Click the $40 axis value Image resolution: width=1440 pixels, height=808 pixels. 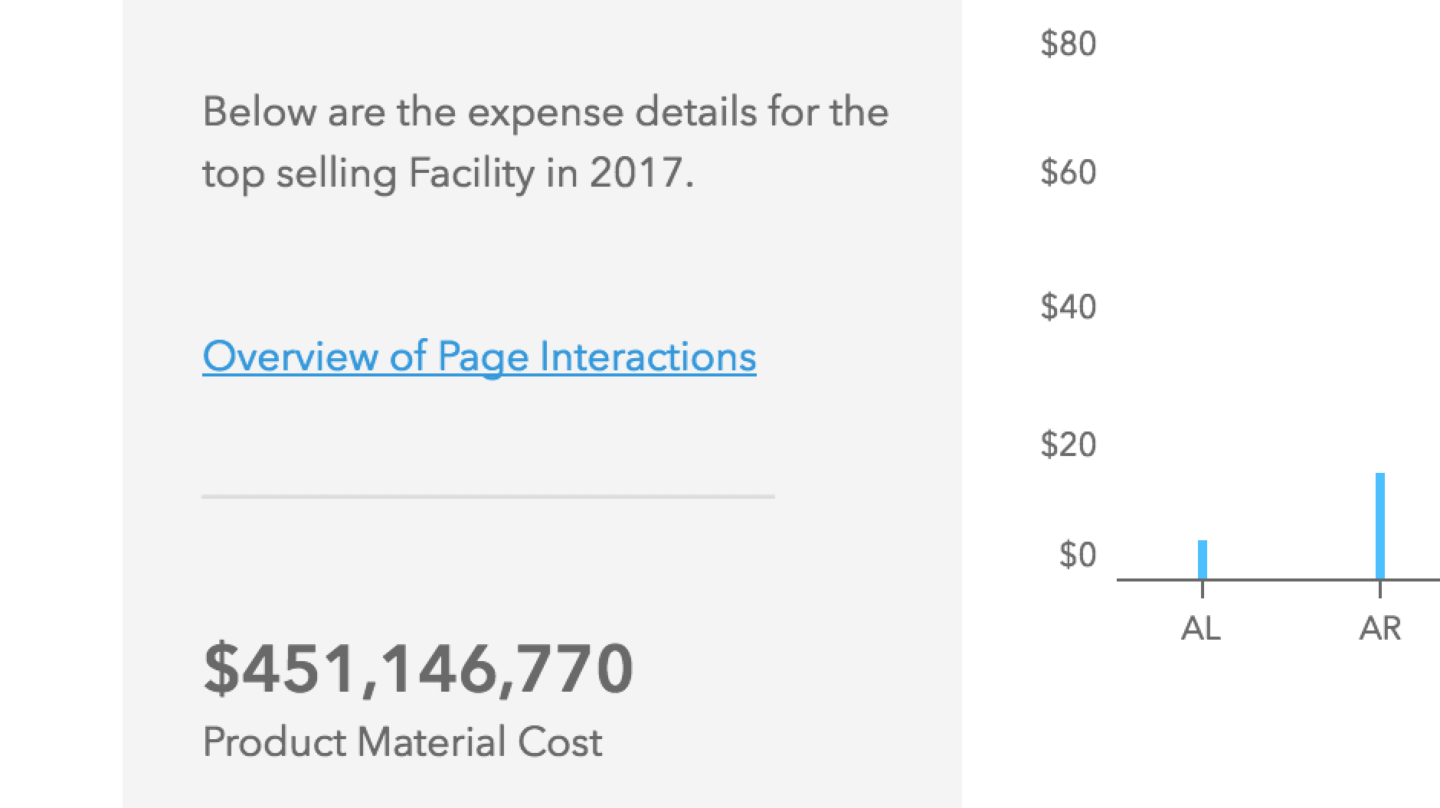[x=1067, y=307]
